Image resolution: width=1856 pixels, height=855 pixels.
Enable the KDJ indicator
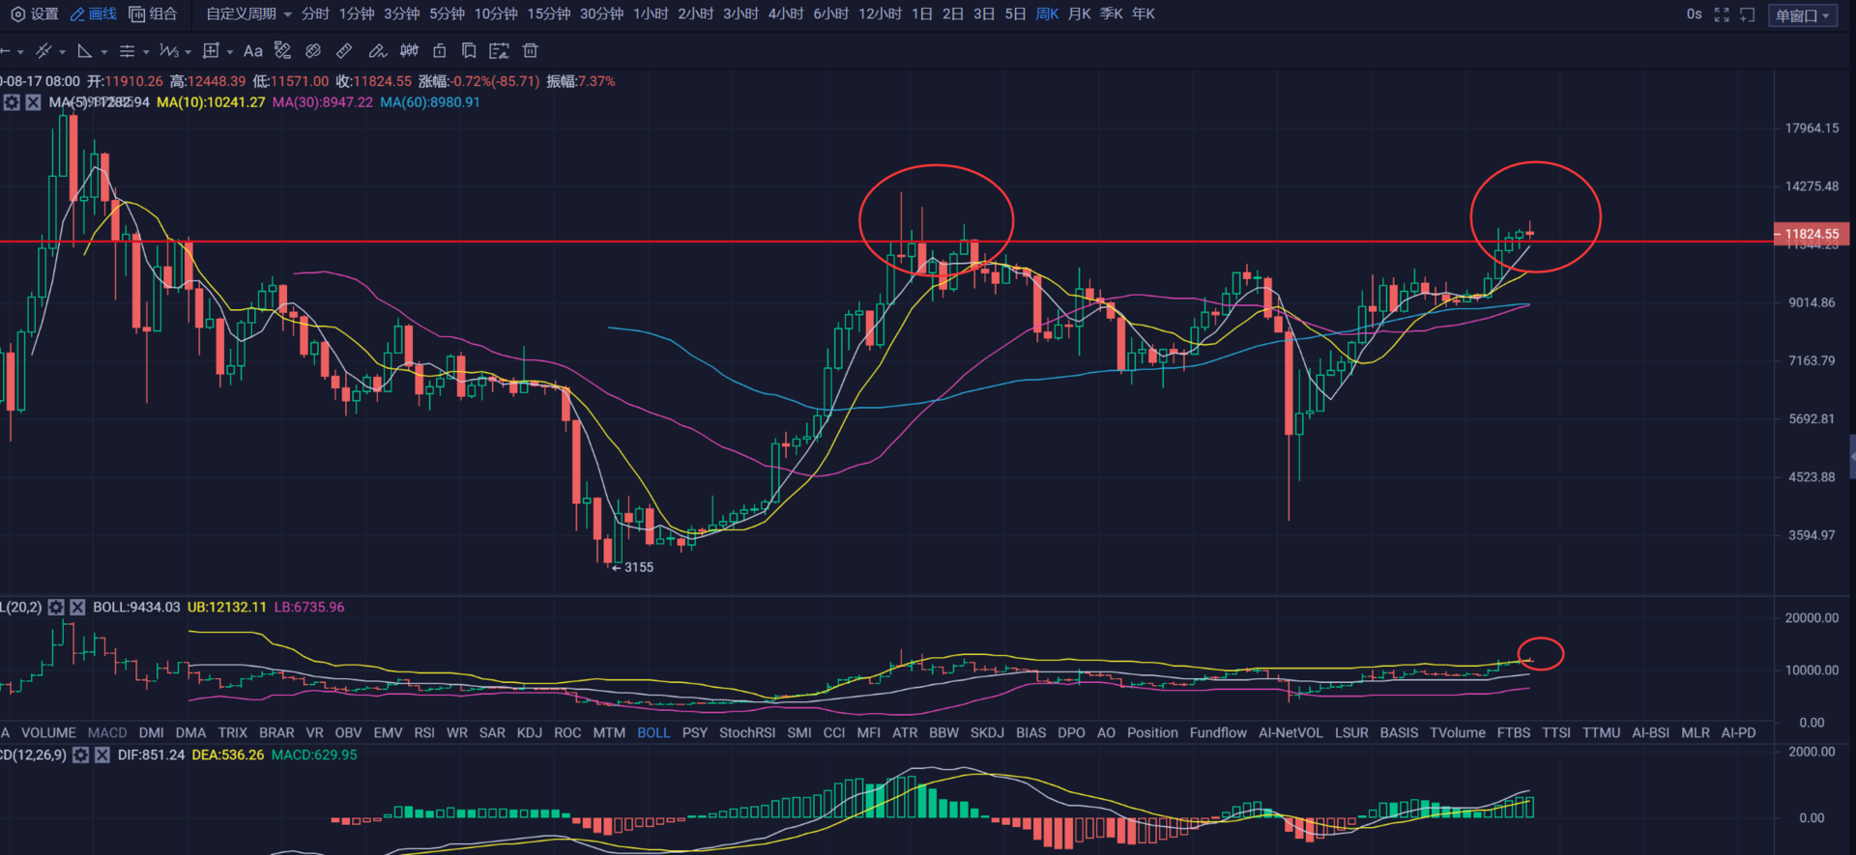click(529, 733)
